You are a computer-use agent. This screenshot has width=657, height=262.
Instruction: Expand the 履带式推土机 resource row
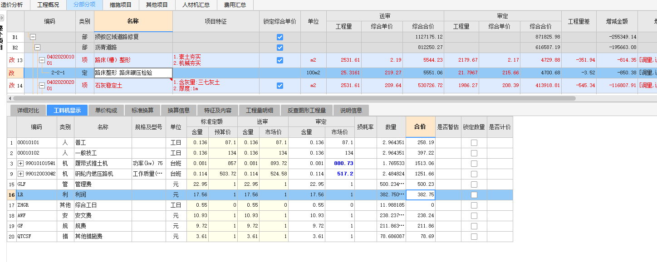tap(21, 163)
